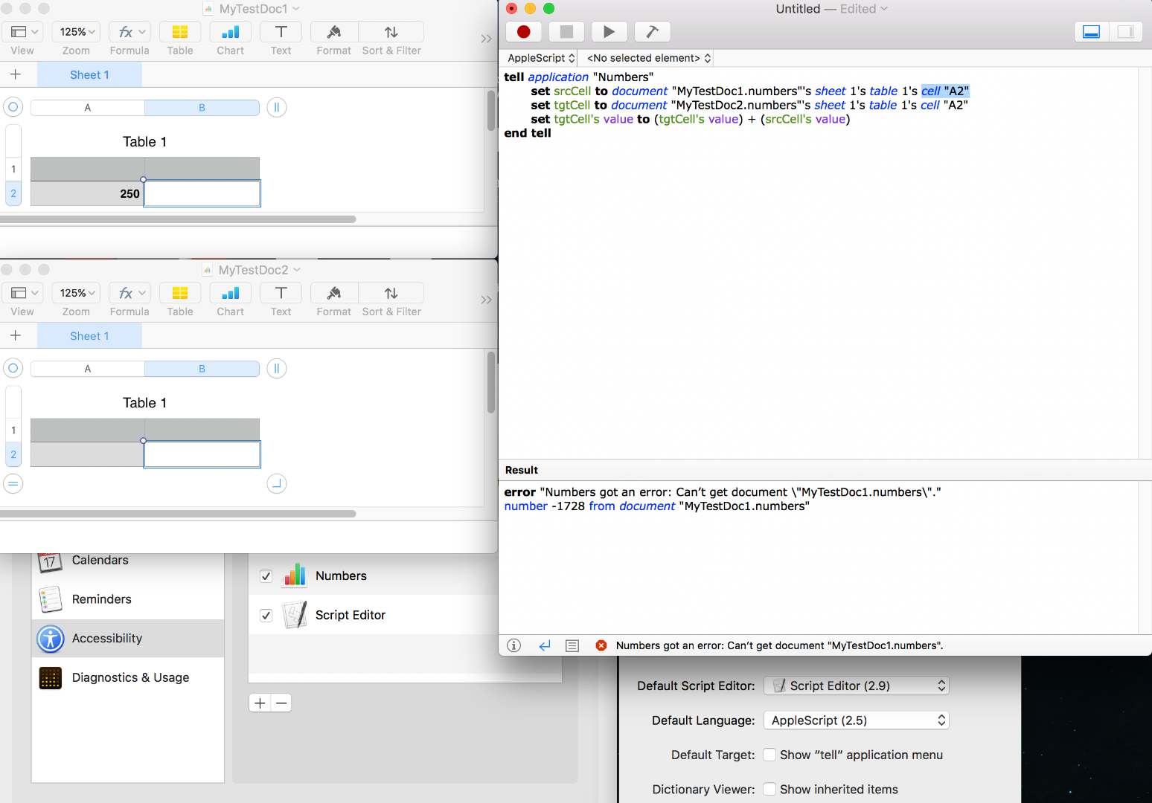The height and width of the screenshot is (803, 1152).
Task: Show more toolbar items in MyTestDoc1
Action: (486, 39)
